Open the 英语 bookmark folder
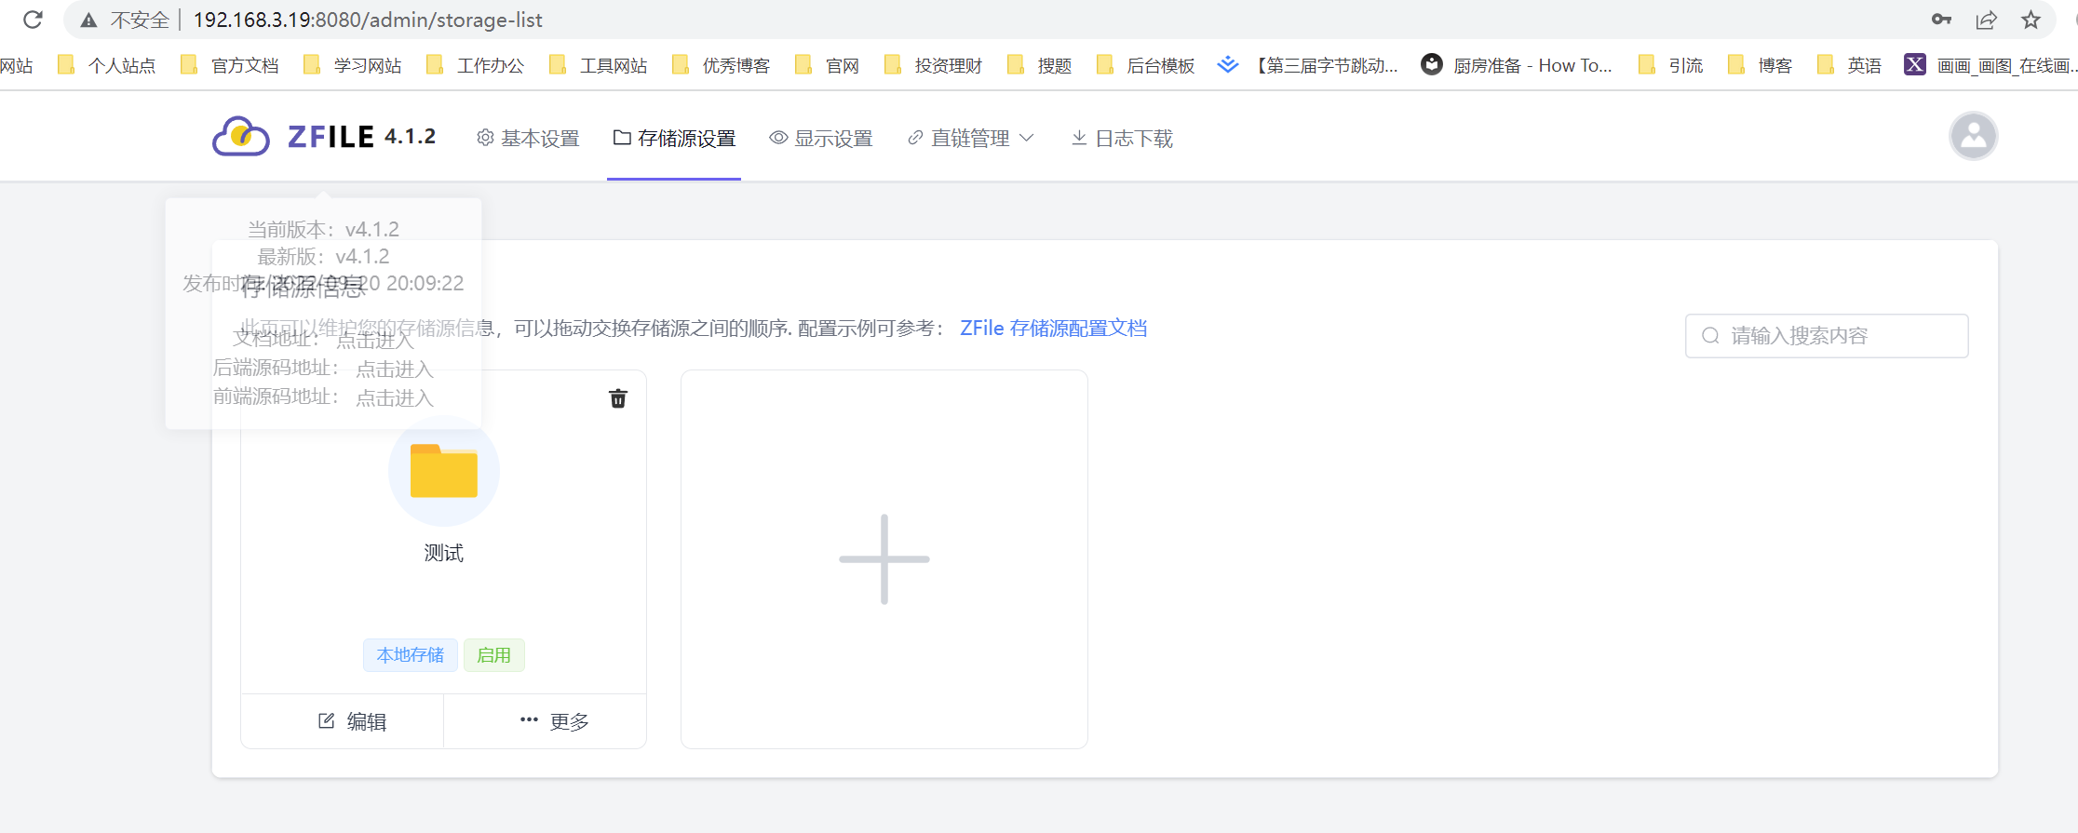Image resolution: width=2078 pixels, height=833 pixels. click(x=1850, y=65)
